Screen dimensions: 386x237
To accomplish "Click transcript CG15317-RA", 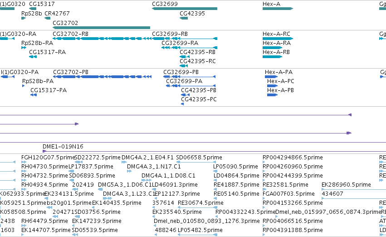I will click(47, 52).
